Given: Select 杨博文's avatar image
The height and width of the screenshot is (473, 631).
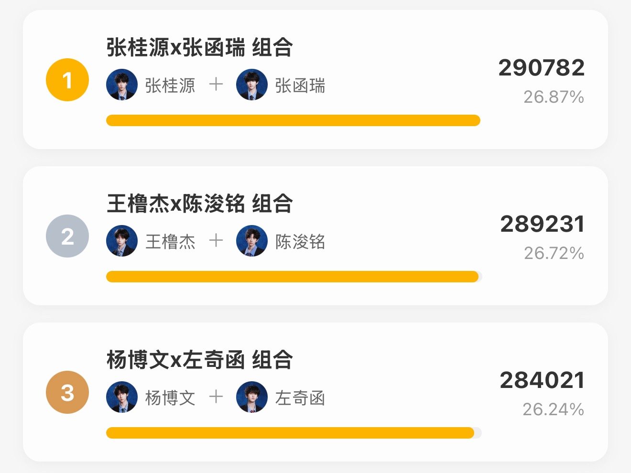Looking at the screenshot, I should (122, 397).
